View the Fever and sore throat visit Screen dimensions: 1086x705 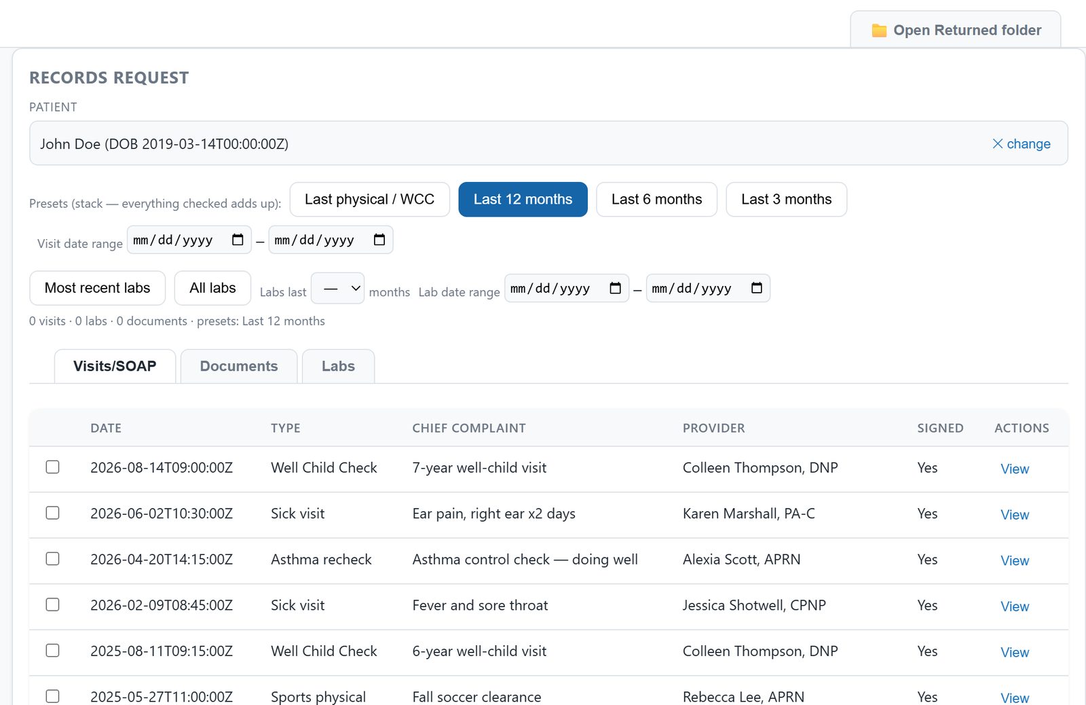(1014, 607)
